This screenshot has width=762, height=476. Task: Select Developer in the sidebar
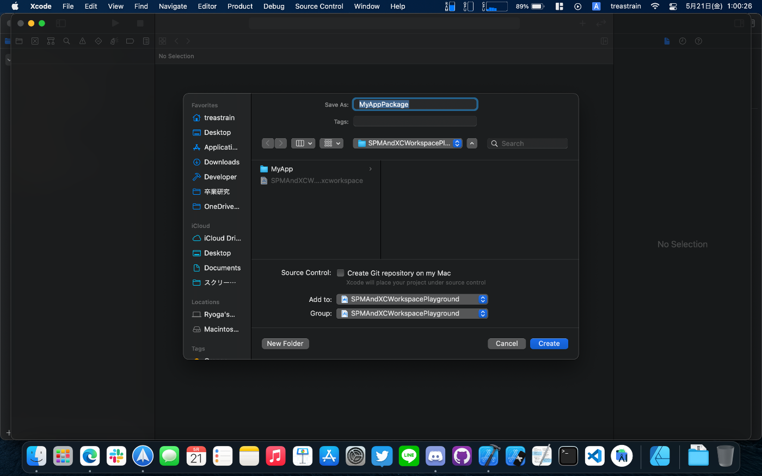tap(220, 177)
